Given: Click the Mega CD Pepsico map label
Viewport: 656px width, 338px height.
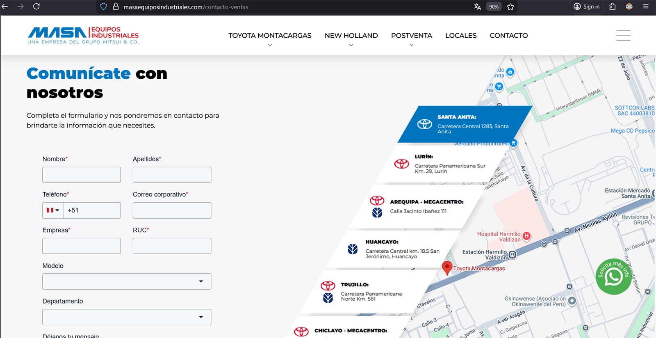Looking at the screenshot, I should click(633, 131).
